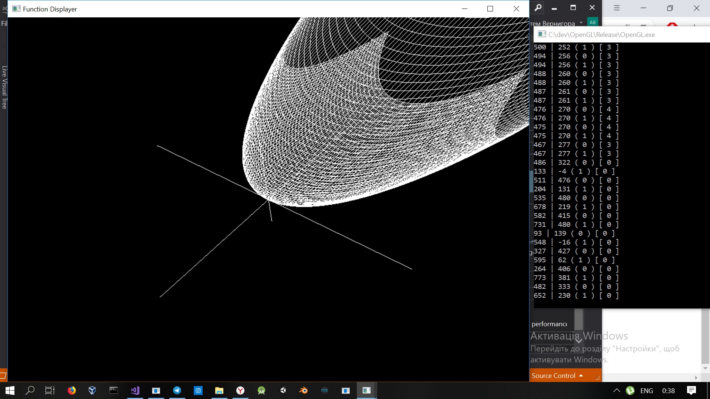Viewport: 710px width, 399px height.
Task: Launch Android Studio from the taskbar
Action: [261, 391]
